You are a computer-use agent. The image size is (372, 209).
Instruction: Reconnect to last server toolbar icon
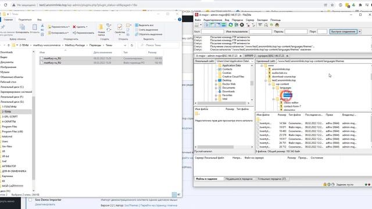[253, 25]
